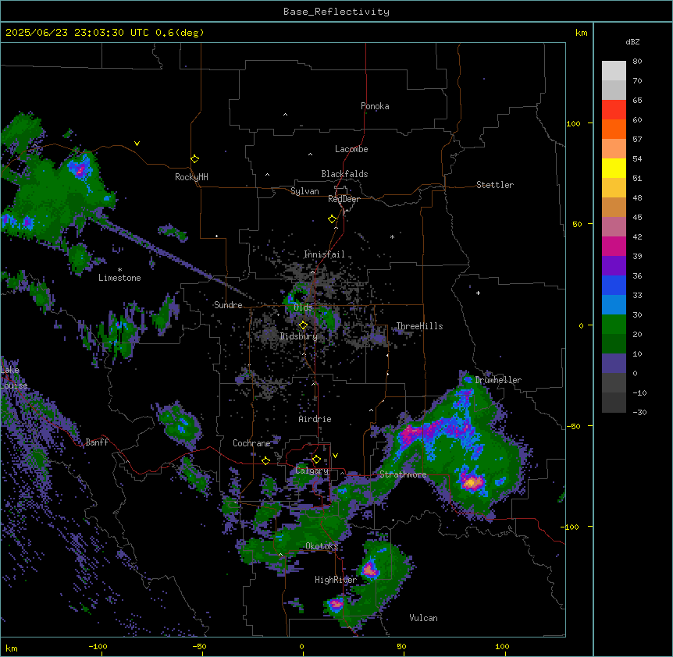Select the violet 39 dBZ legend swatch

[x=614, y=265]
